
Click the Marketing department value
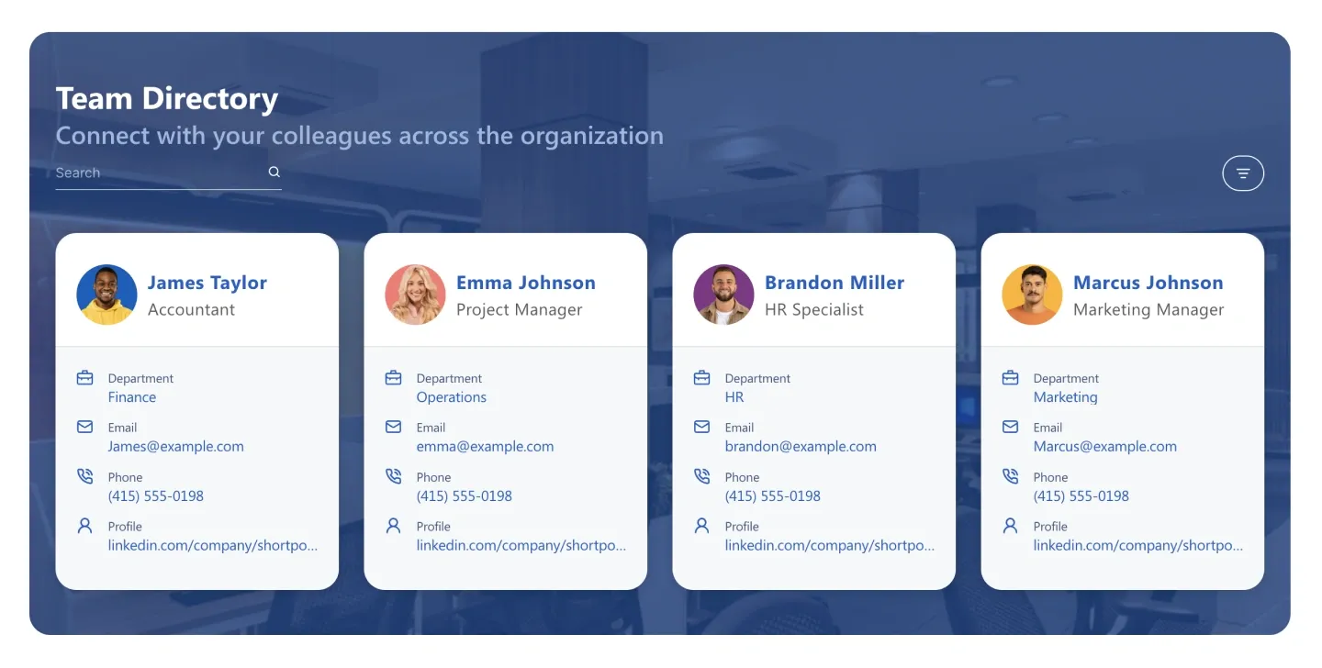tap(1066, 397)
